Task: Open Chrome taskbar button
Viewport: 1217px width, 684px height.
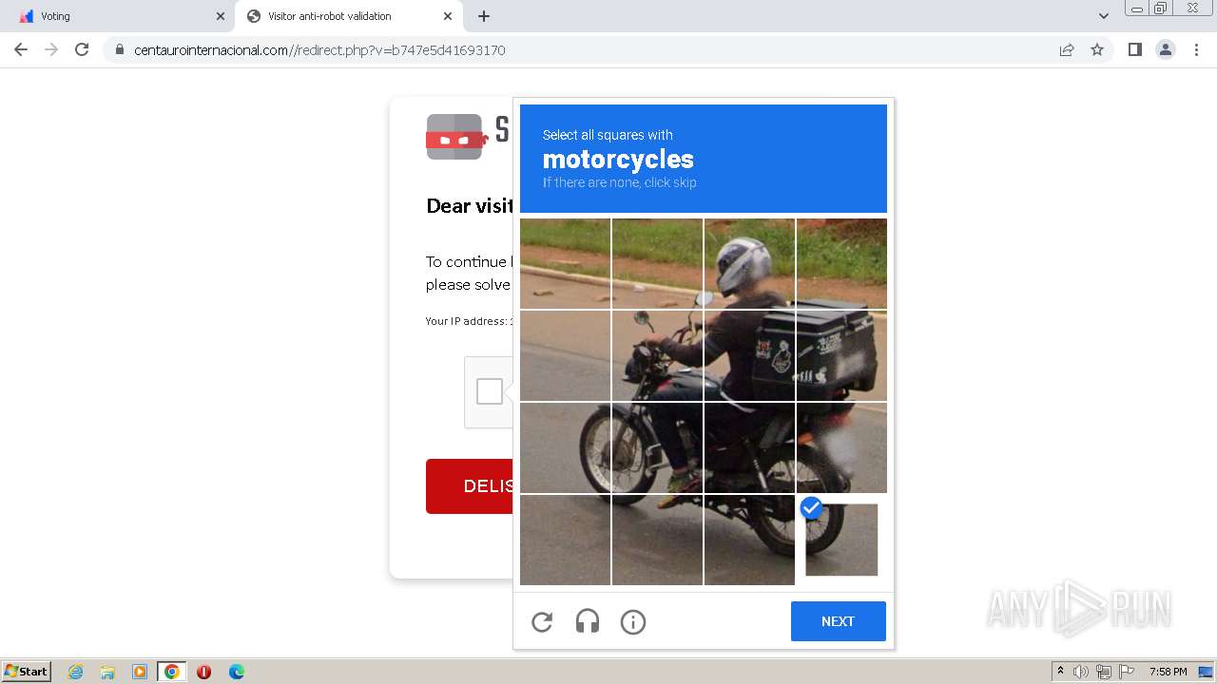Action: coord(171,672)
